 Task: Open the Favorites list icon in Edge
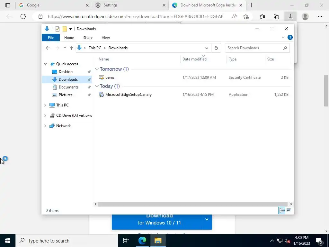[262, 16]
